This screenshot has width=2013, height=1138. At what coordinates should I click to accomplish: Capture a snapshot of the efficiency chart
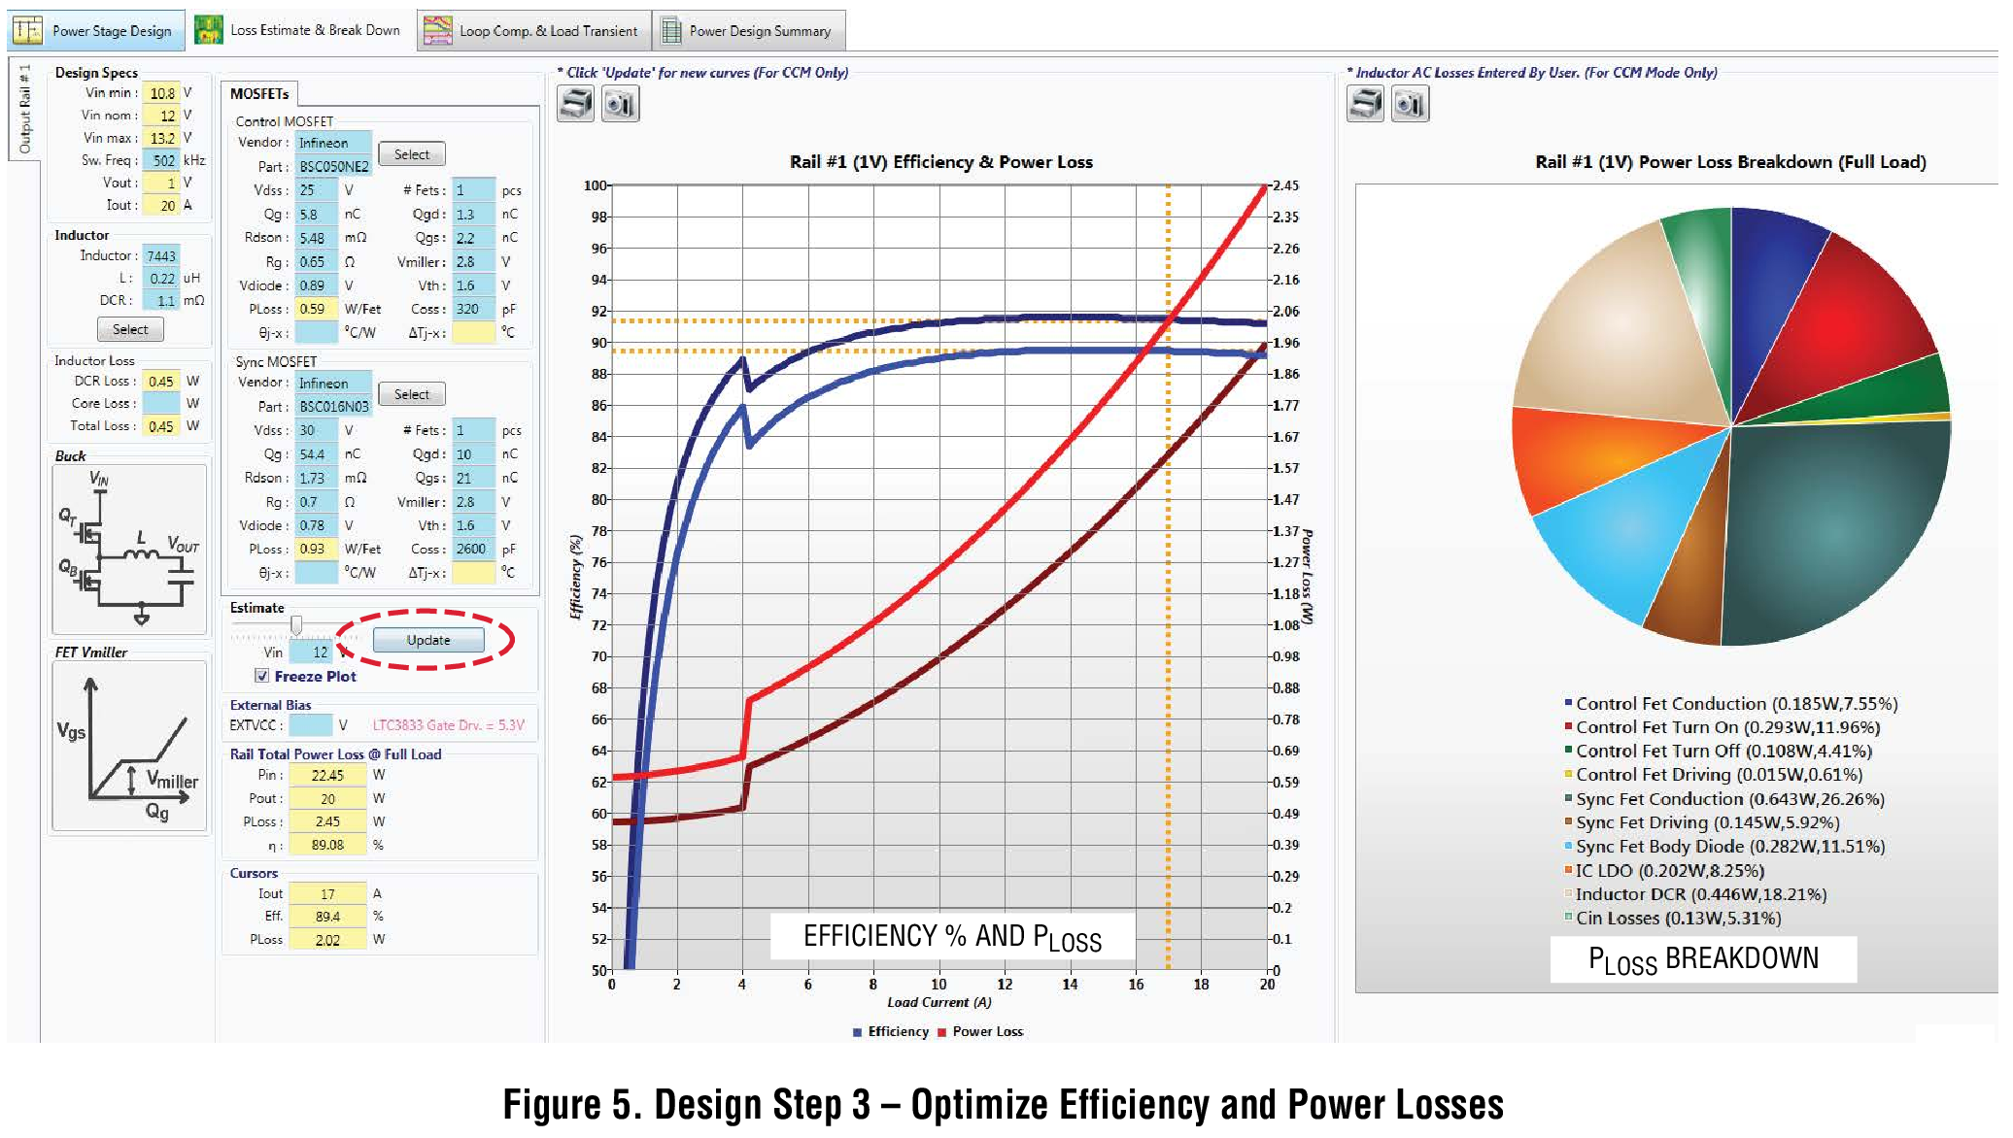click(620, 104)
